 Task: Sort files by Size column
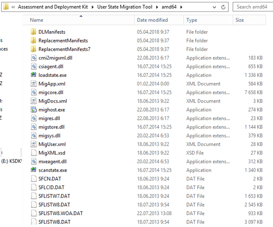[x=250, y=20]
